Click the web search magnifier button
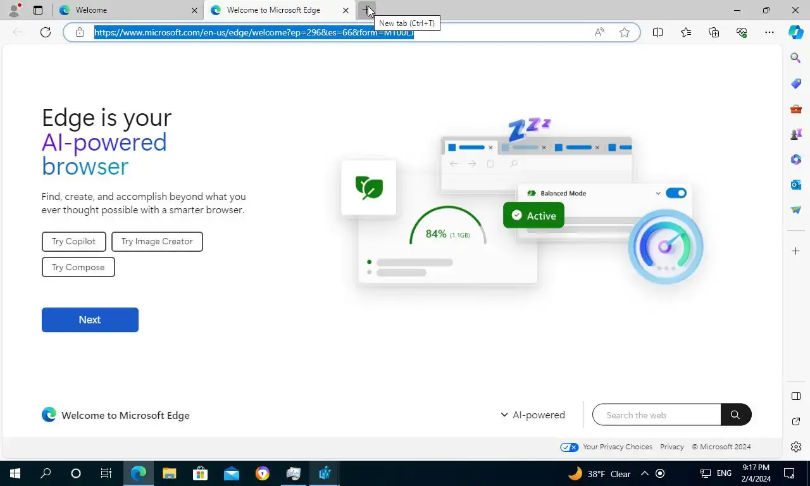 point(735,414)
